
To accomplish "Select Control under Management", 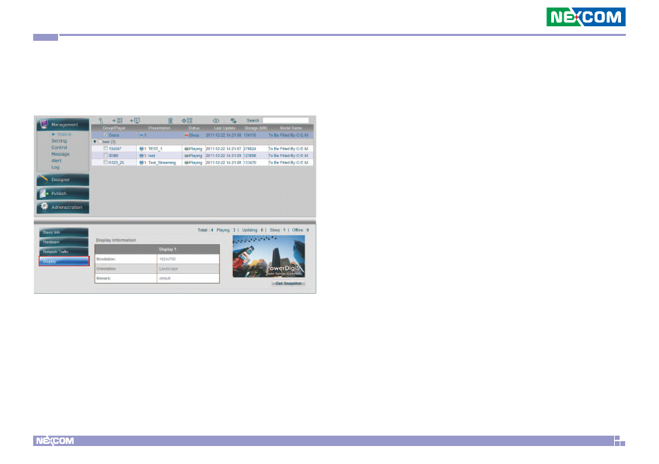I will 59,148.
